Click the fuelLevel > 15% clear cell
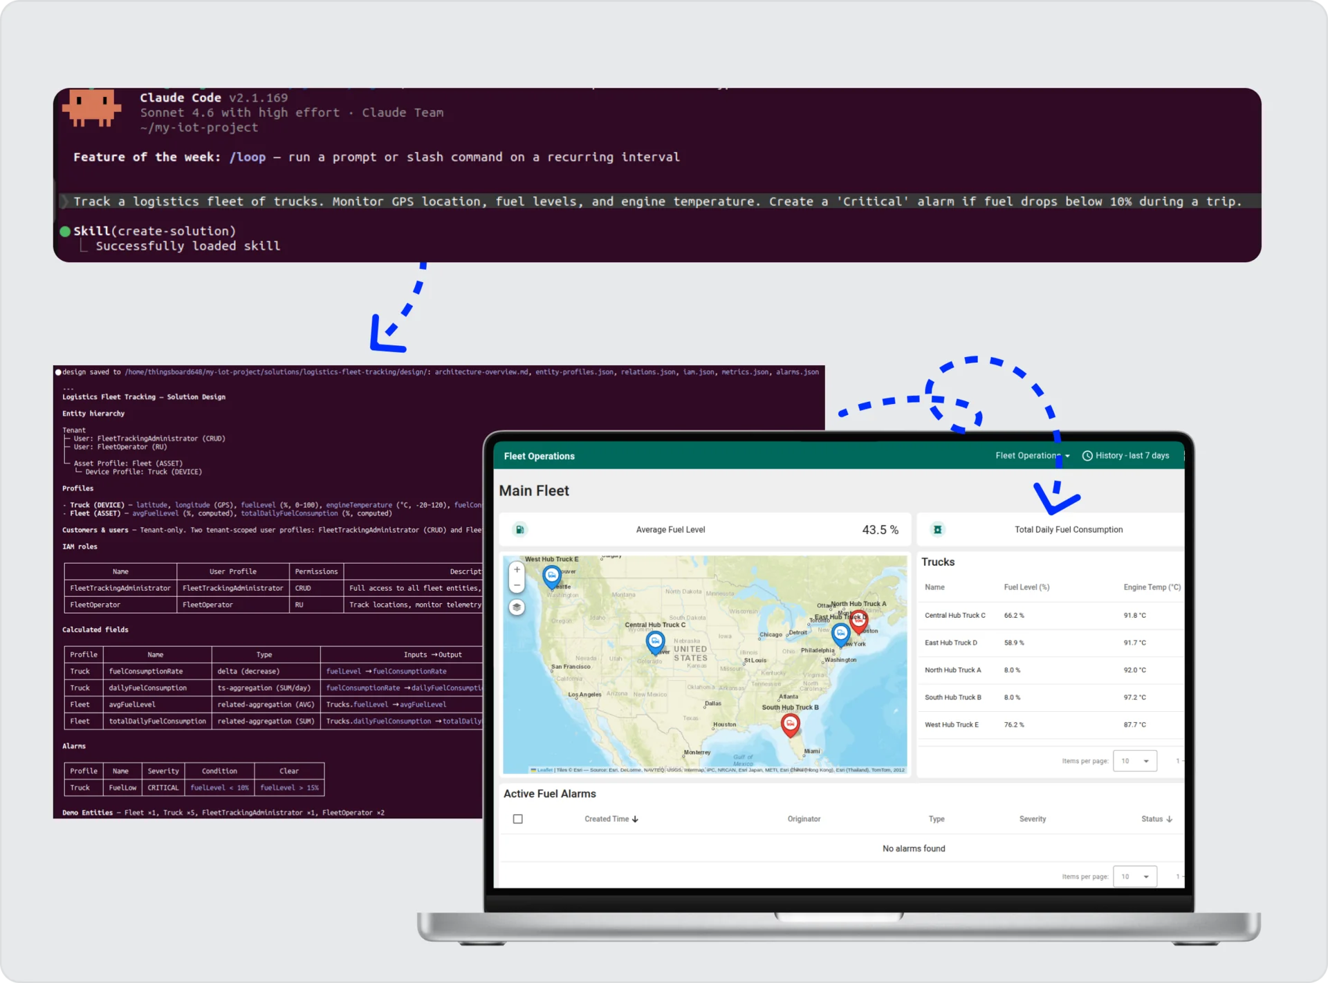 (289, 788)
